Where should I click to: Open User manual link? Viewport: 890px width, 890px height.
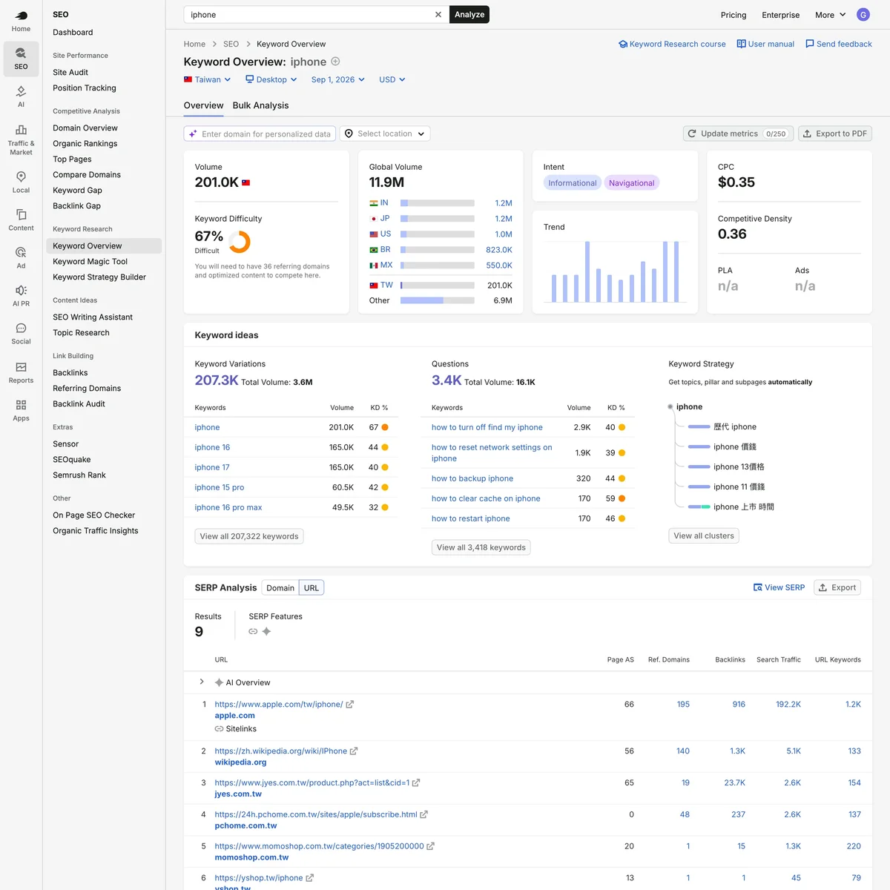[765, 44]
